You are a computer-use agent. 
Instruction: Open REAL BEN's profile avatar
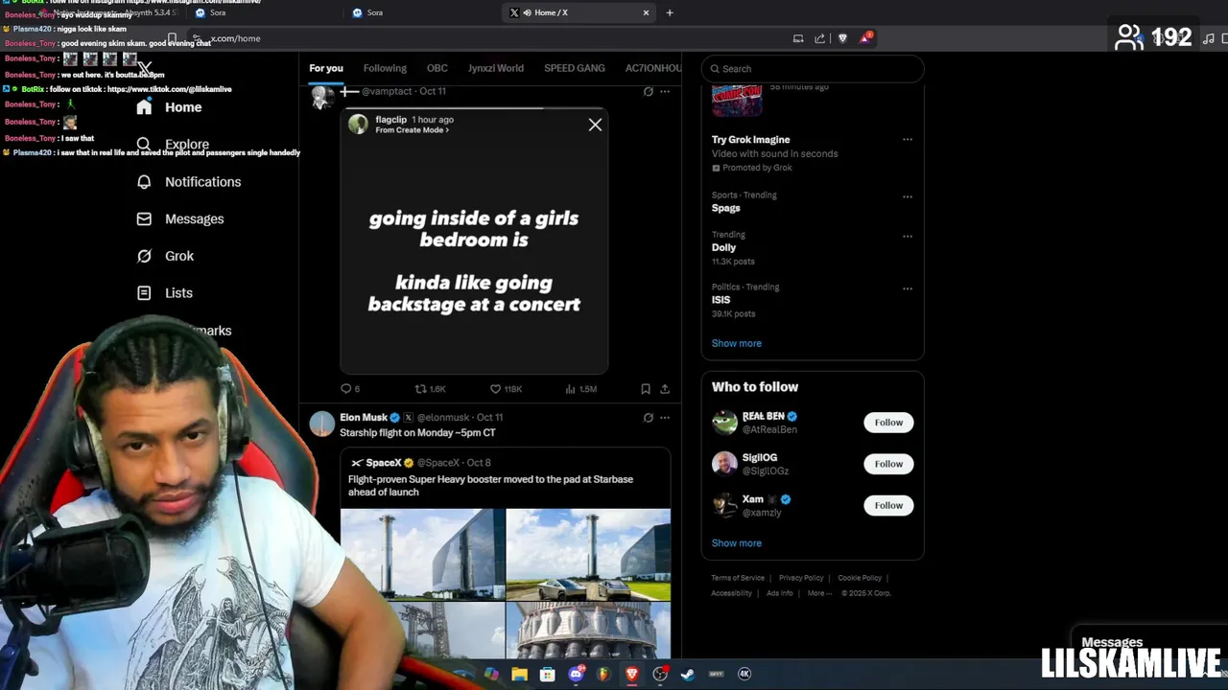pos(724,422)
